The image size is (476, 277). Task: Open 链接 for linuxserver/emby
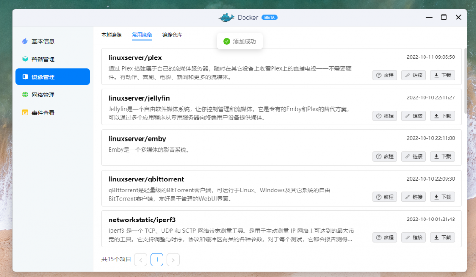[414, 156]
